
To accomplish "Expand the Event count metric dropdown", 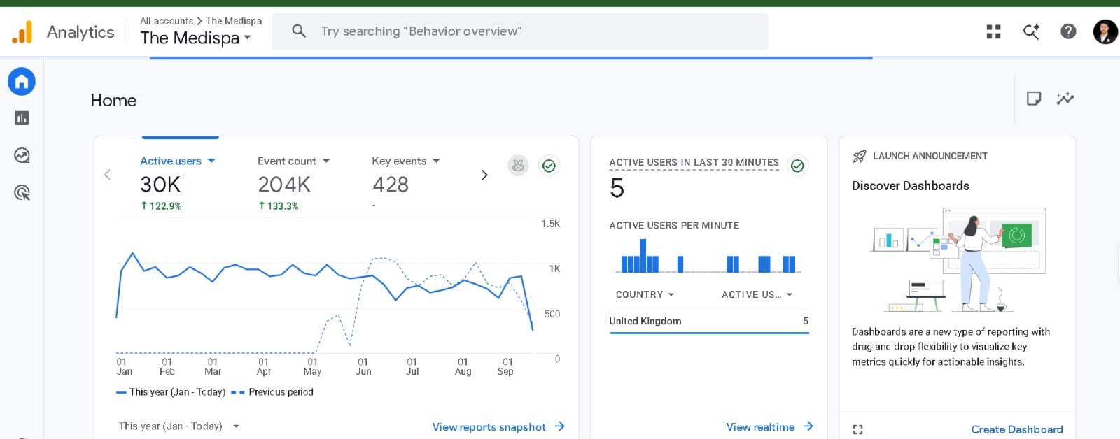I will click(293, 161).
